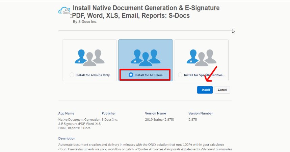This screenshot has height=152, width=290.
Task: Click the description paragraph starting Automate document creation
Action: tap(145, 147)
